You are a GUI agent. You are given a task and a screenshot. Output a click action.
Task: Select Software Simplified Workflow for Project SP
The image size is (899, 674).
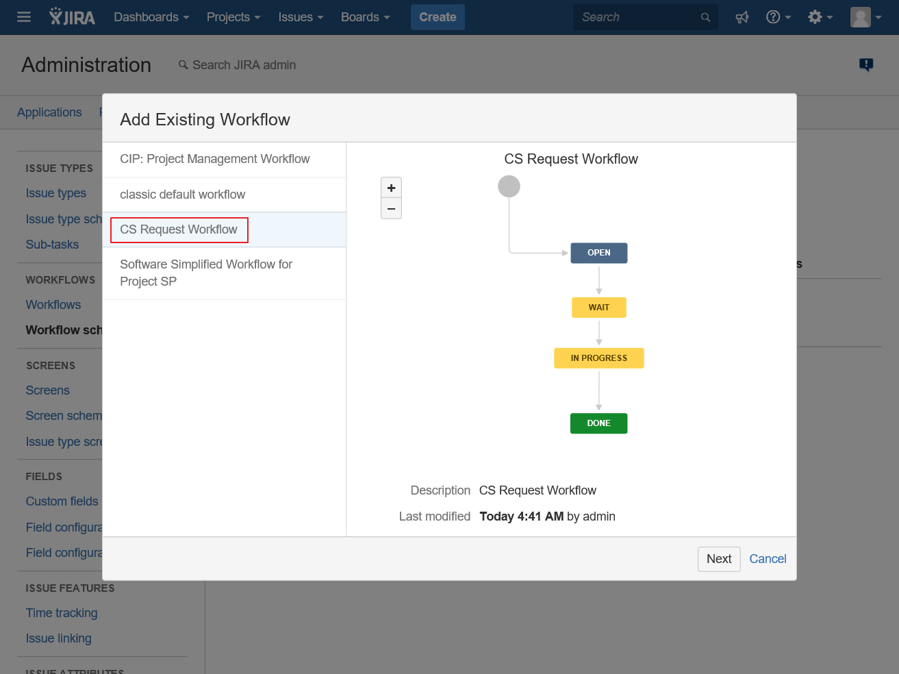pos(224,273)
